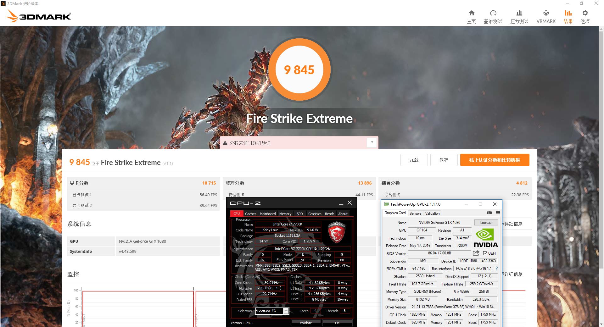
Task: Click the 3DMark title bar app icon
Action: [x=3, y=3]
